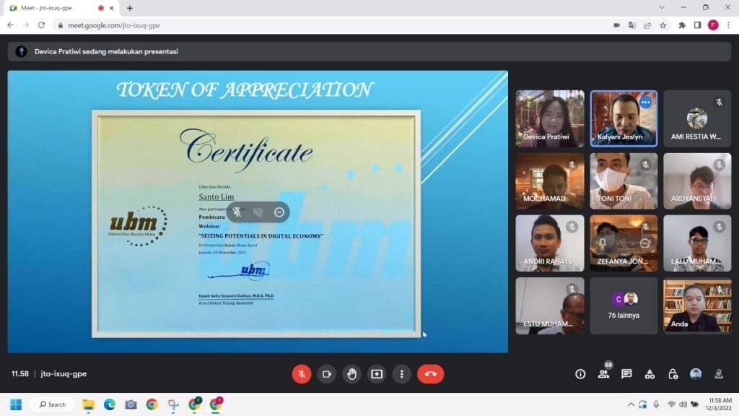Select Kalyani Jeslyn video tile
The image size is (739, 416).
point(624,118)
